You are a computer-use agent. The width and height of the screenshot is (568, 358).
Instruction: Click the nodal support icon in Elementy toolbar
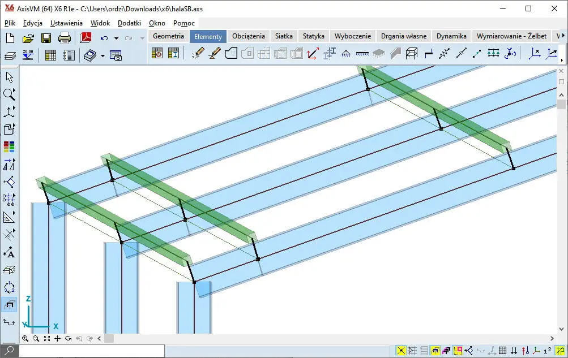[345, 54]
